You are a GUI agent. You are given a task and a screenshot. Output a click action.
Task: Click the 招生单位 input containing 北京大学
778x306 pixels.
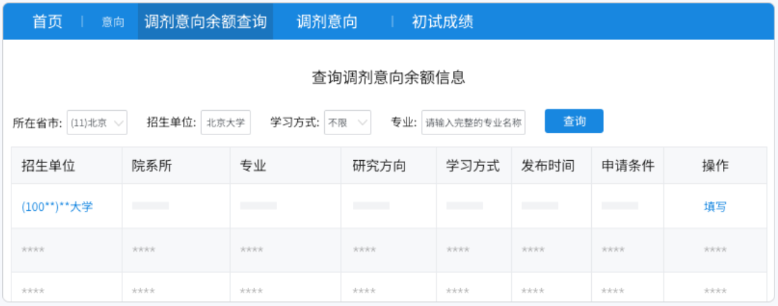pyautogui.click(x=225, y=122)
